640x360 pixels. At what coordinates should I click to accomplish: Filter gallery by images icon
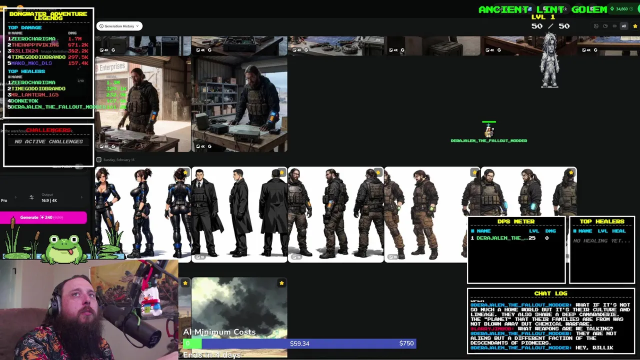[596, 26]
